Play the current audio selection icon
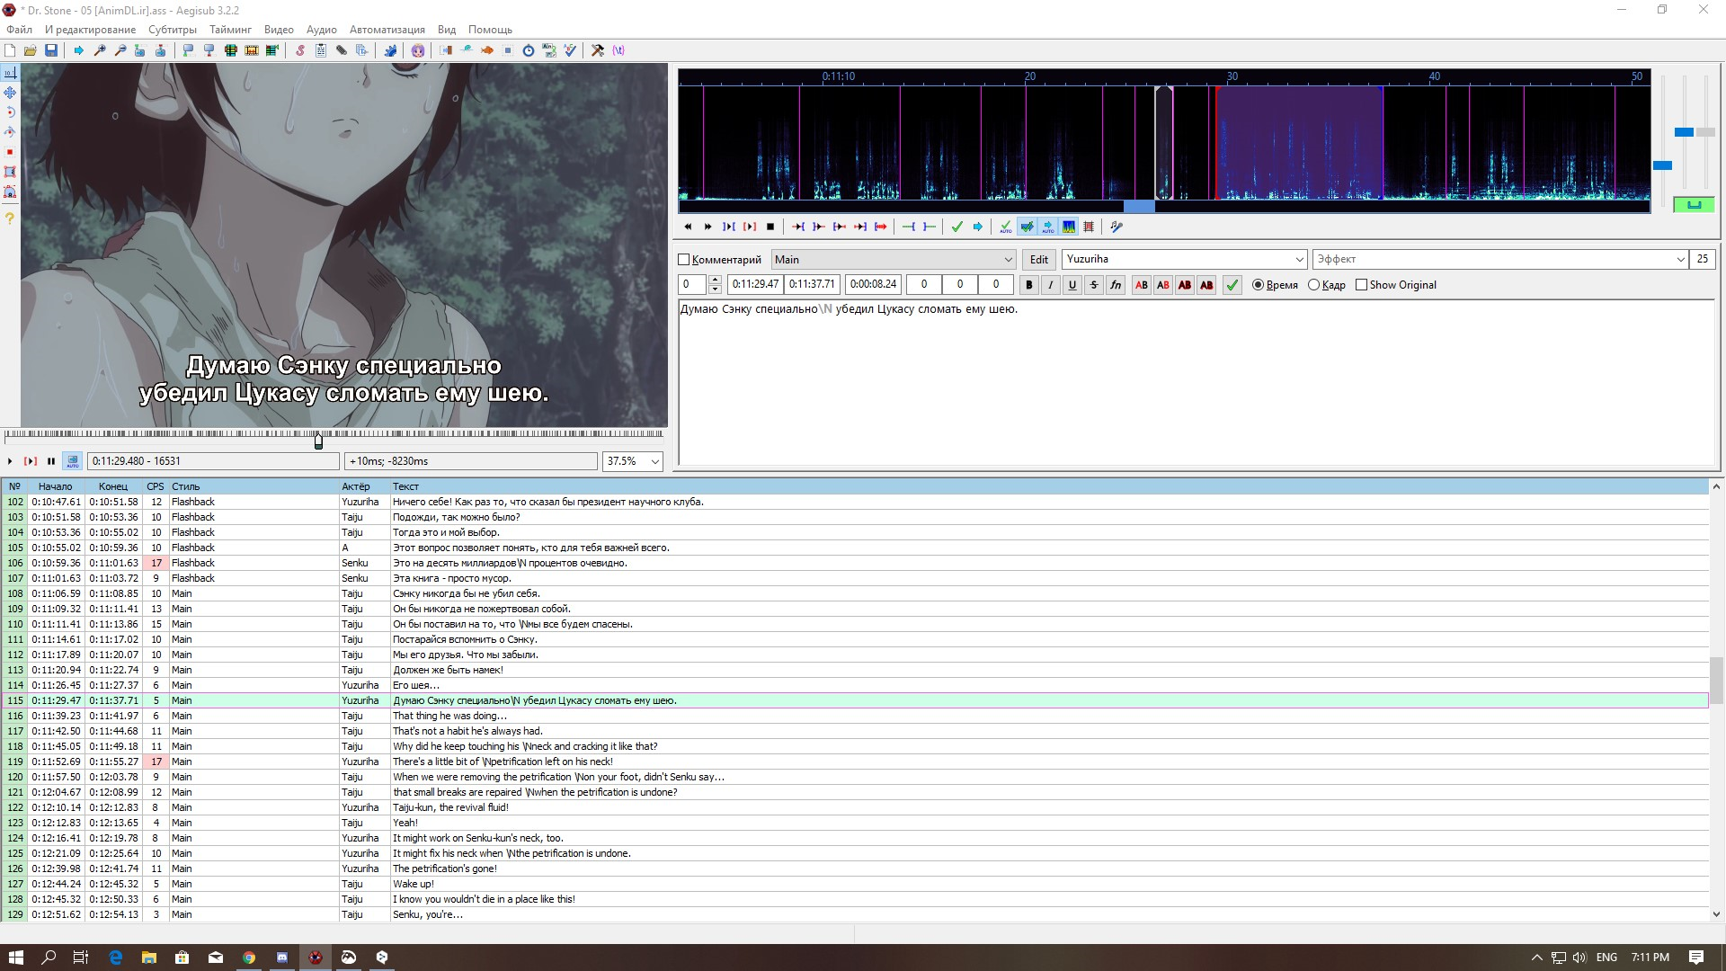The width and height of the screenshot is (1726, 971). point(729,227)
